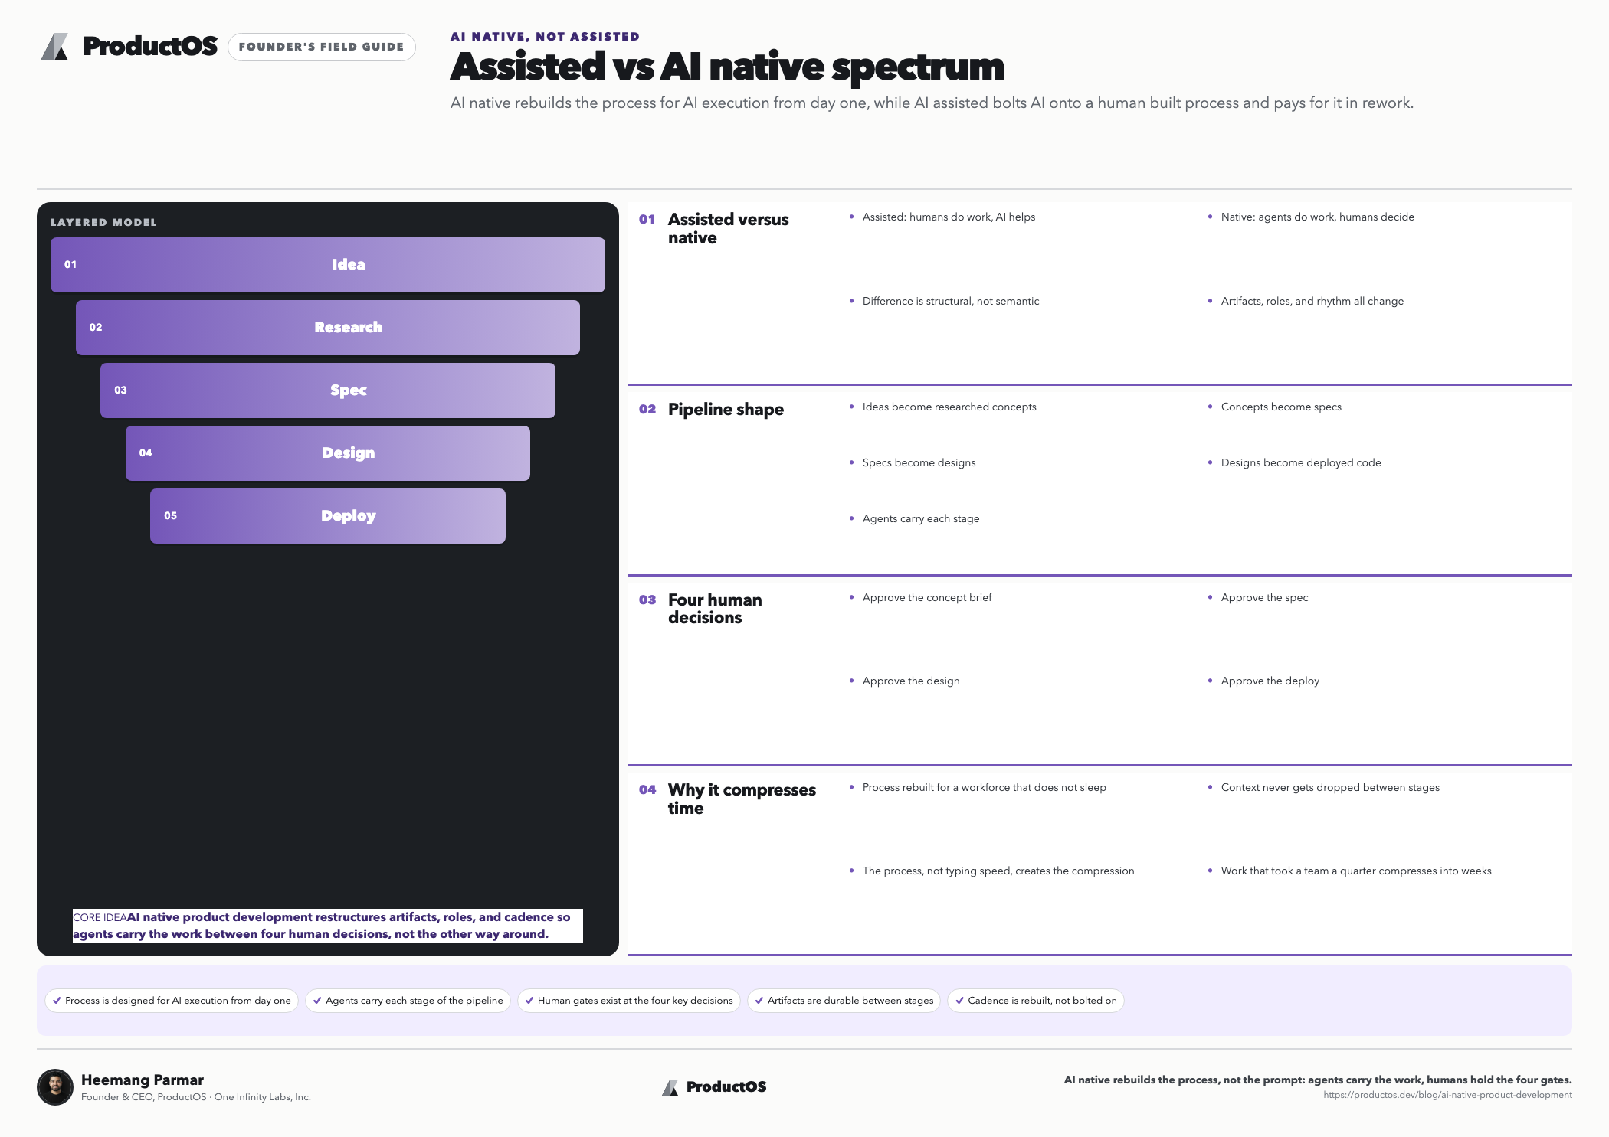Click the checkmark on 'Cadence is rebuilt'
This screenshot has width=1609, height=1137.
point(959,1001)
